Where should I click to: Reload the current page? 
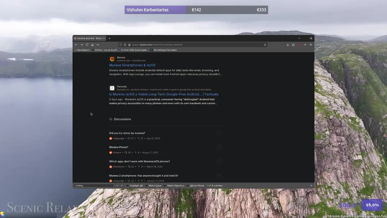coord(87,45)
